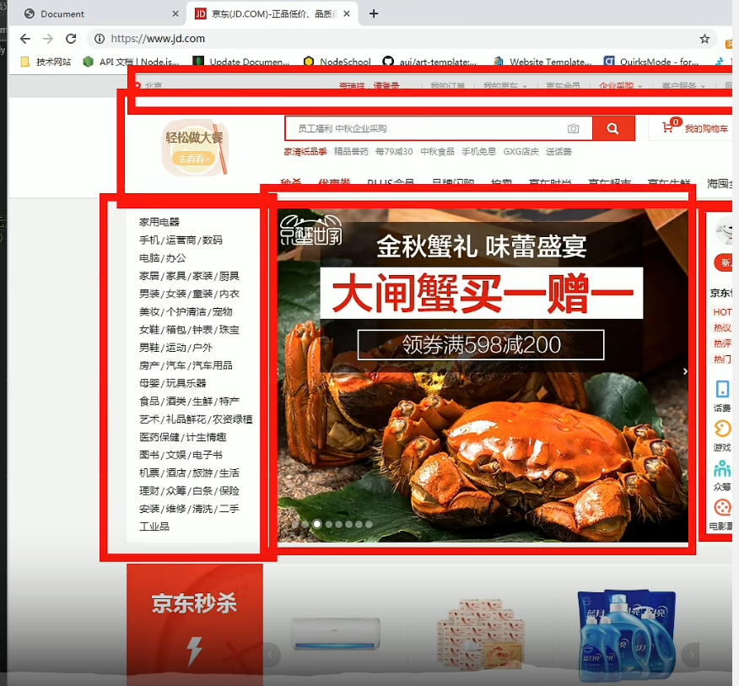Open the 厨具 category link
The height and width of the screenshot is (686, 739).
(229, 276)
